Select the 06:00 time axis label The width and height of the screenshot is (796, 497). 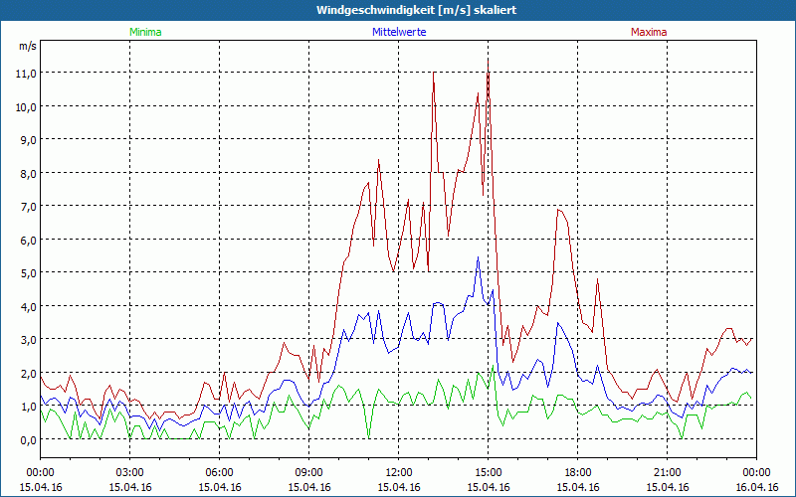click(x=220, y=472)
